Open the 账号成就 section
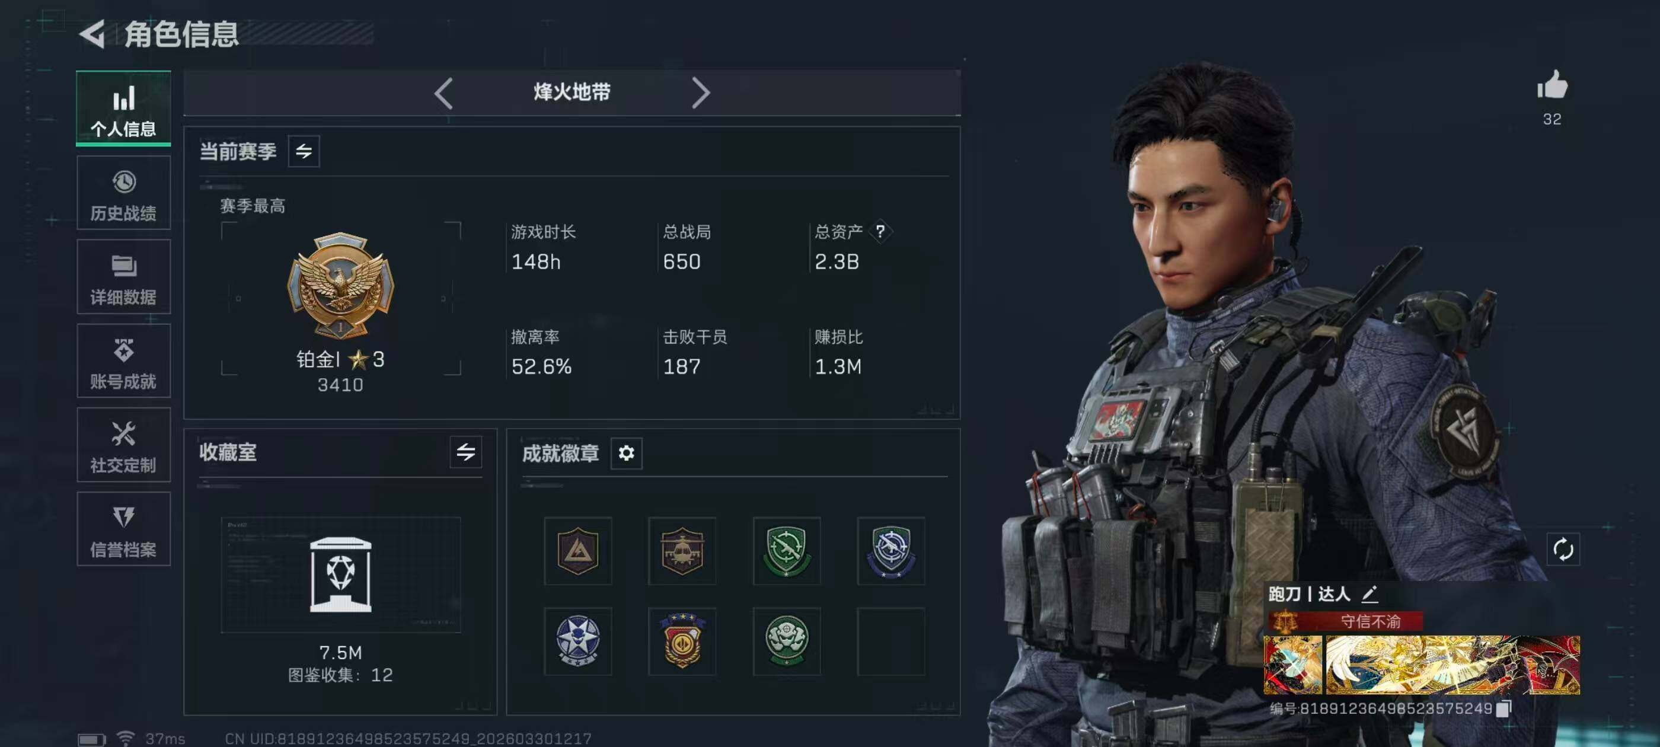 click(x=124, y=361)
